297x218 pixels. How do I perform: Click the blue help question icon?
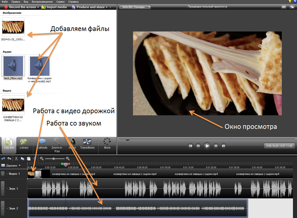[x=295, y=2]
